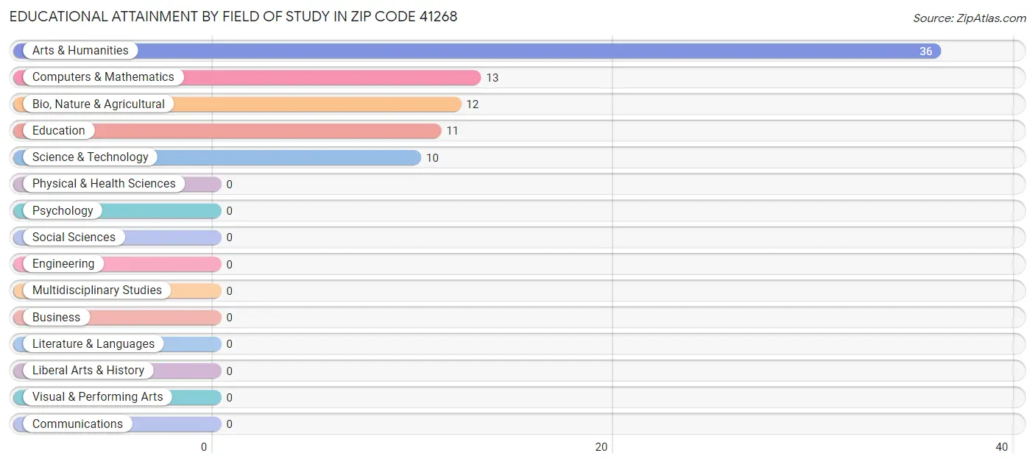Click the chart title text
Screen dimensions: 1035x464
(x=233, y=16)
